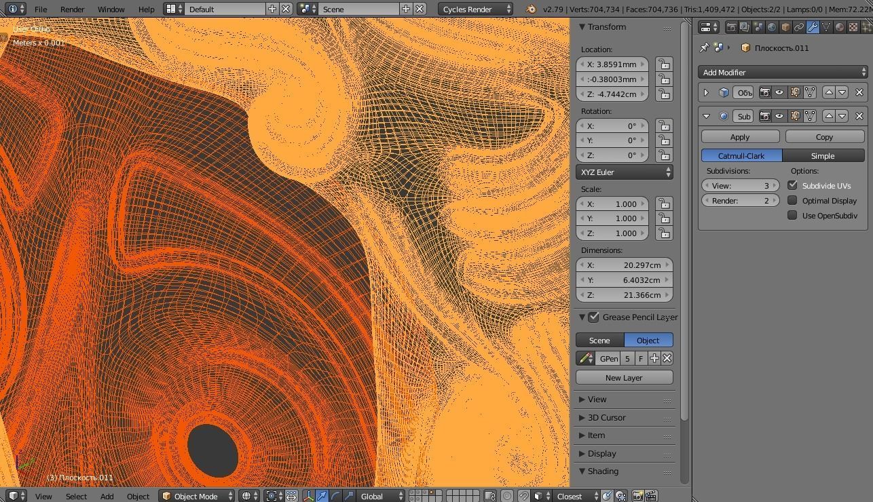Image resolution: width=873 pixels, height=502 pixels.
Task: Toggle manipulate center points button
Action: click(291, 496)
